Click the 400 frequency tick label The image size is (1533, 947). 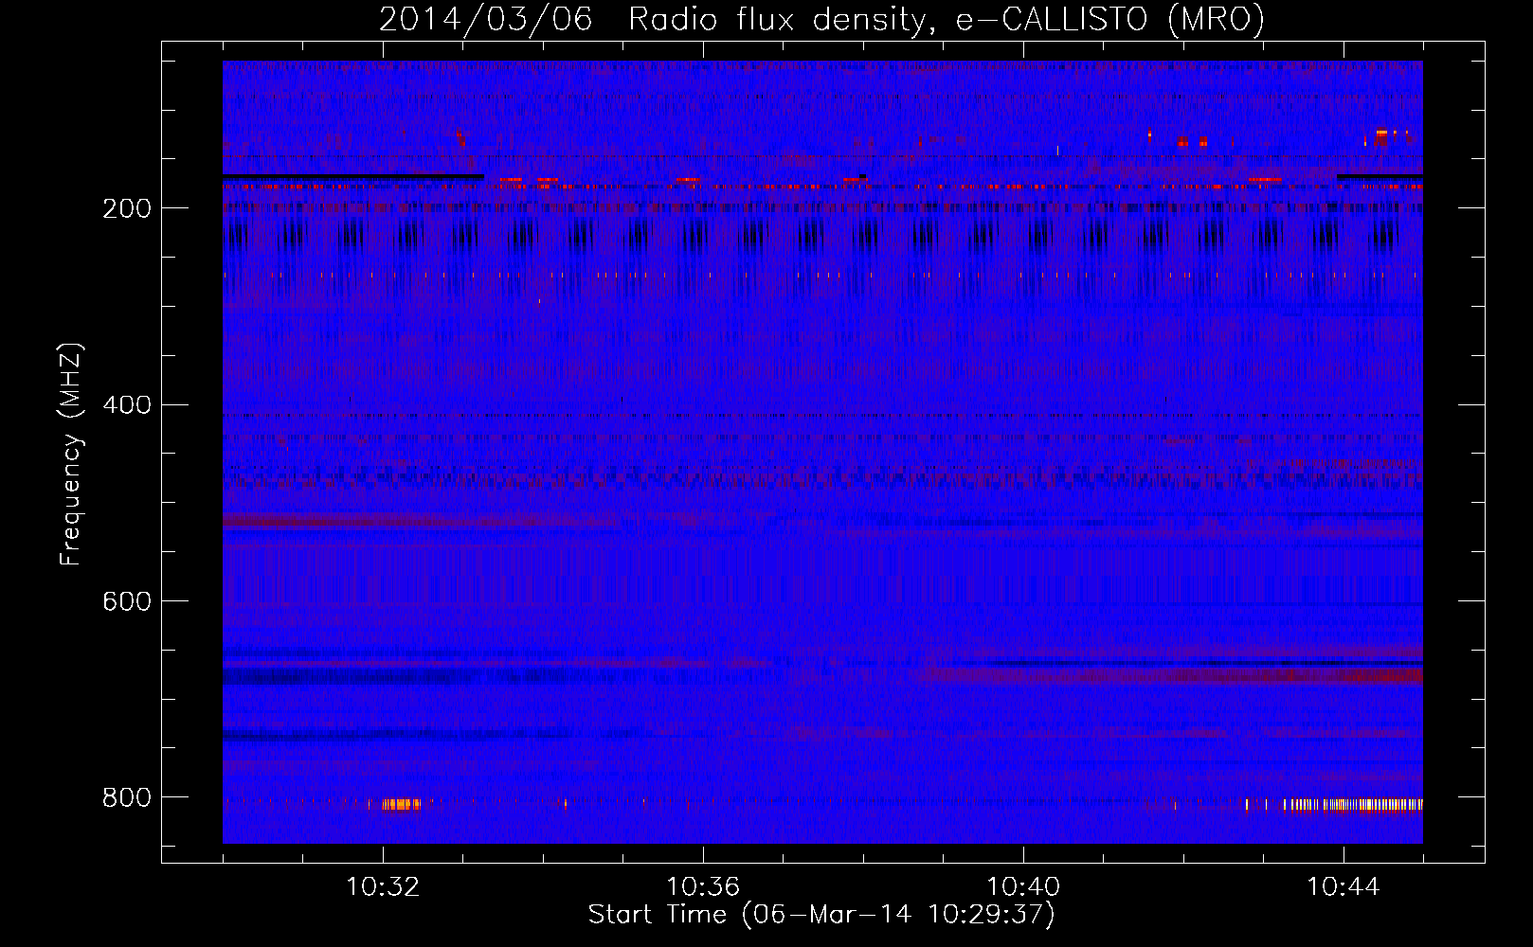[x=127, y=404]
